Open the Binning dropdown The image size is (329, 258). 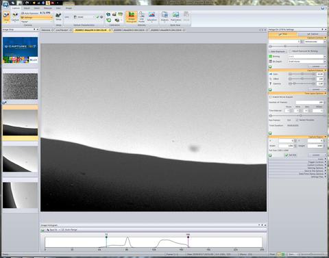(x=307, y=56)
